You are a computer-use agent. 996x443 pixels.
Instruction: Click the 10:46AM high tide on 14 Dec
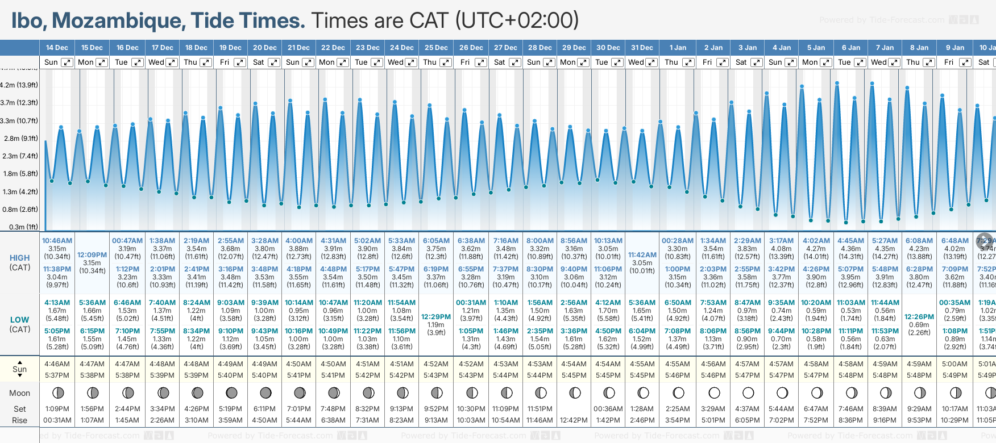(x=57, y=241)
